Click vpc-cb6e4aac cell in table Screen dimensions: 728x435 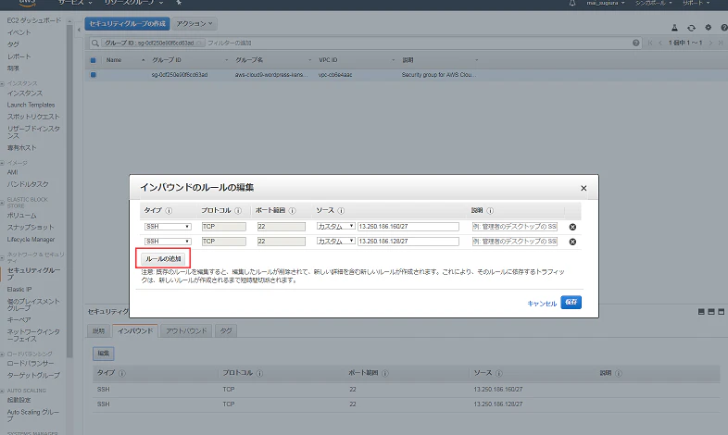click(x=335, y=75)
